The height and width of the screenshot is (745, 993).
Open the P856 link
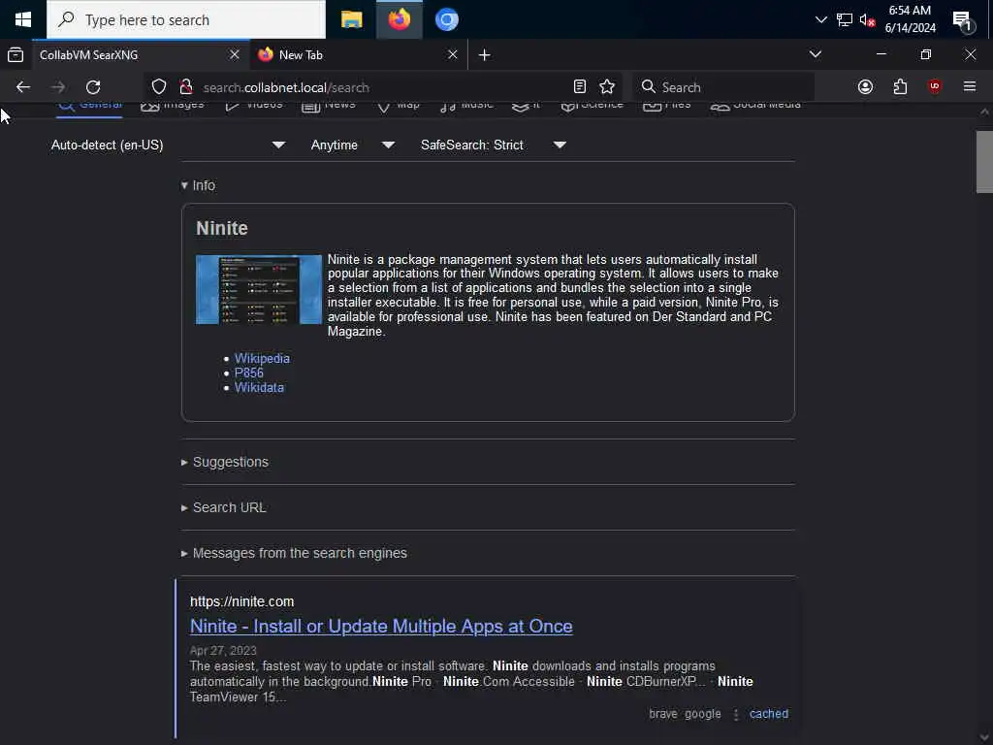pos(249,373)
